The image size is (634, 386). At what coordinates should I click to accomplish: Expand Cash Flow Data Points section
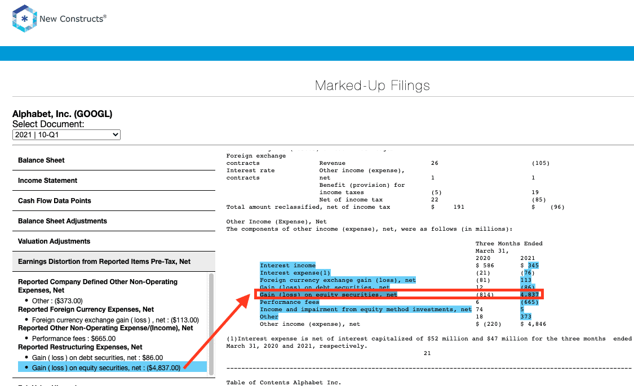(x=114, y=201)
